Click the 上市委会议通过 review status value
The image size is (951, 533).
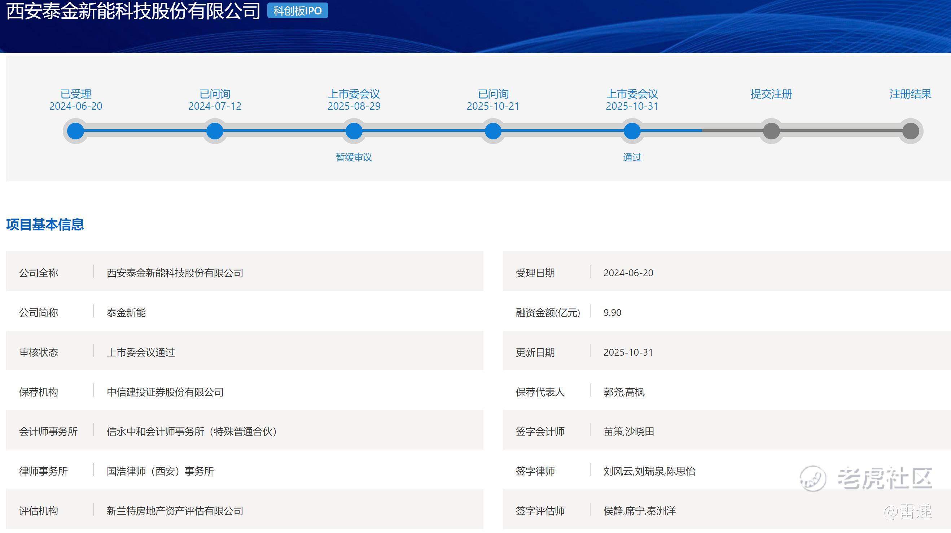click(x=141, y=352)
